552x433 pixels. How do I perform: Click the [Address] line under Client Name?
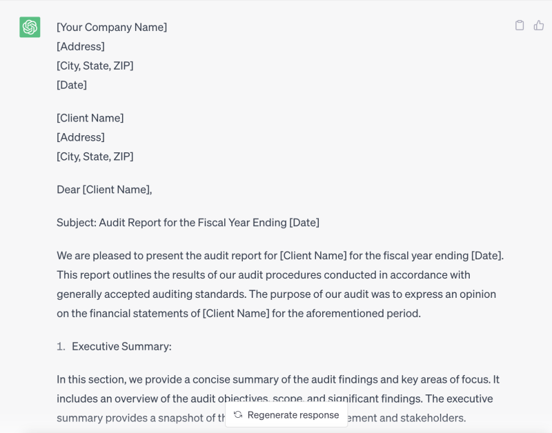coord(81,137)
